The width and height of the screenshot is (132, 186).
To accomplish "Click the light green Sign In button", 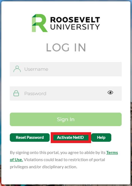I will tap(66, 119).
